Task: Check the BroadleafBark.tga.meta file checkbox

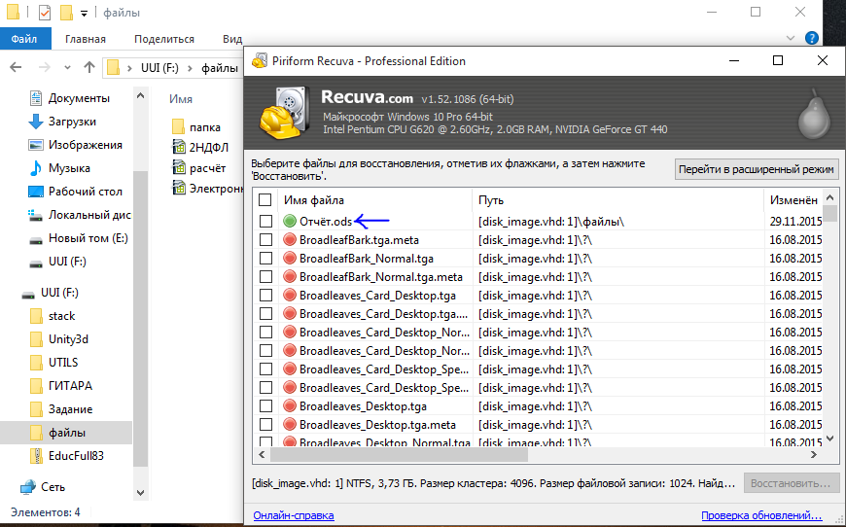Action: pos(265,239)
